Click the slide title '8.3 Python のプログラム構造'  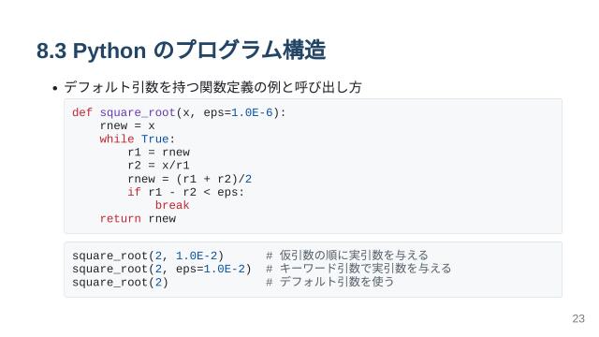click(181, 50)
